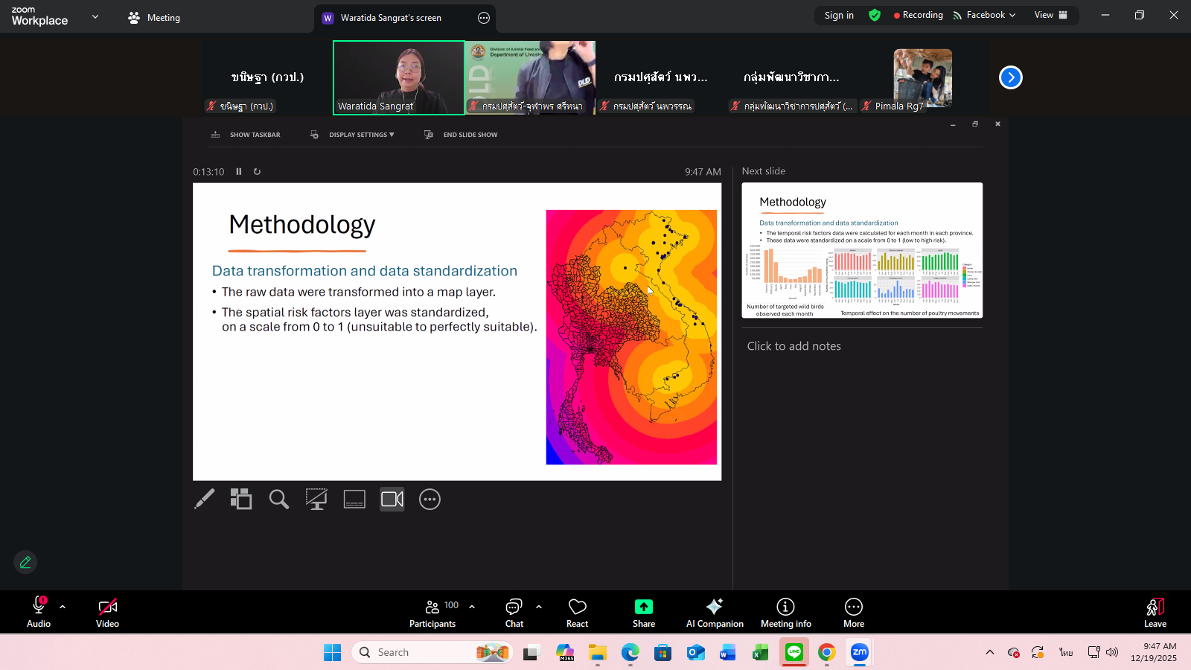Select the next slide thumbnail preview
Image resolution: width=1191 pixels, height=670 pixels.
click(862, 250)
